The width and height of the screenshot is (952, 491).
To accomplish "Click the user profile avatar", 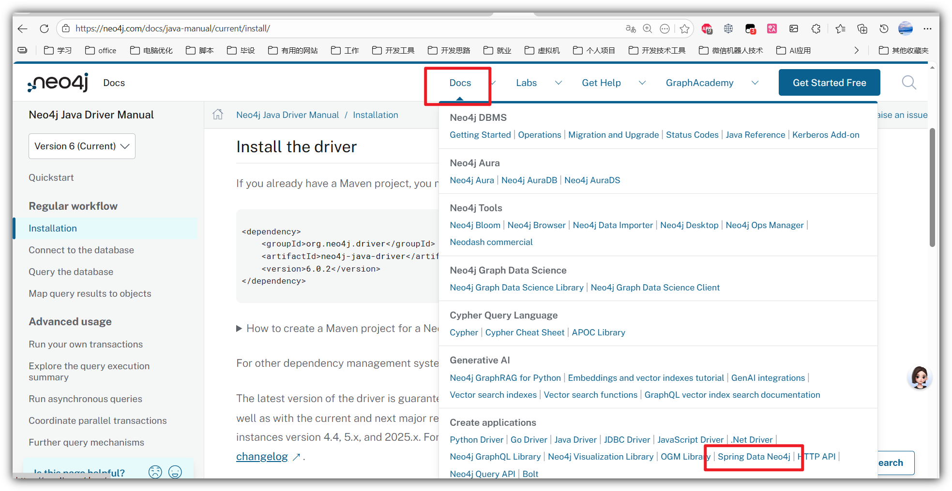I will [905, 29].
